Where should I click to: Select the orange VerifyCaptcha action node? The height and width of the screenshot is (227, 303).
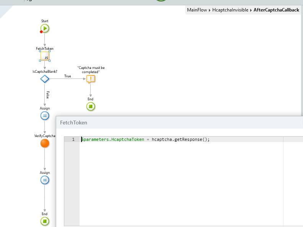[x=45, y=144]
